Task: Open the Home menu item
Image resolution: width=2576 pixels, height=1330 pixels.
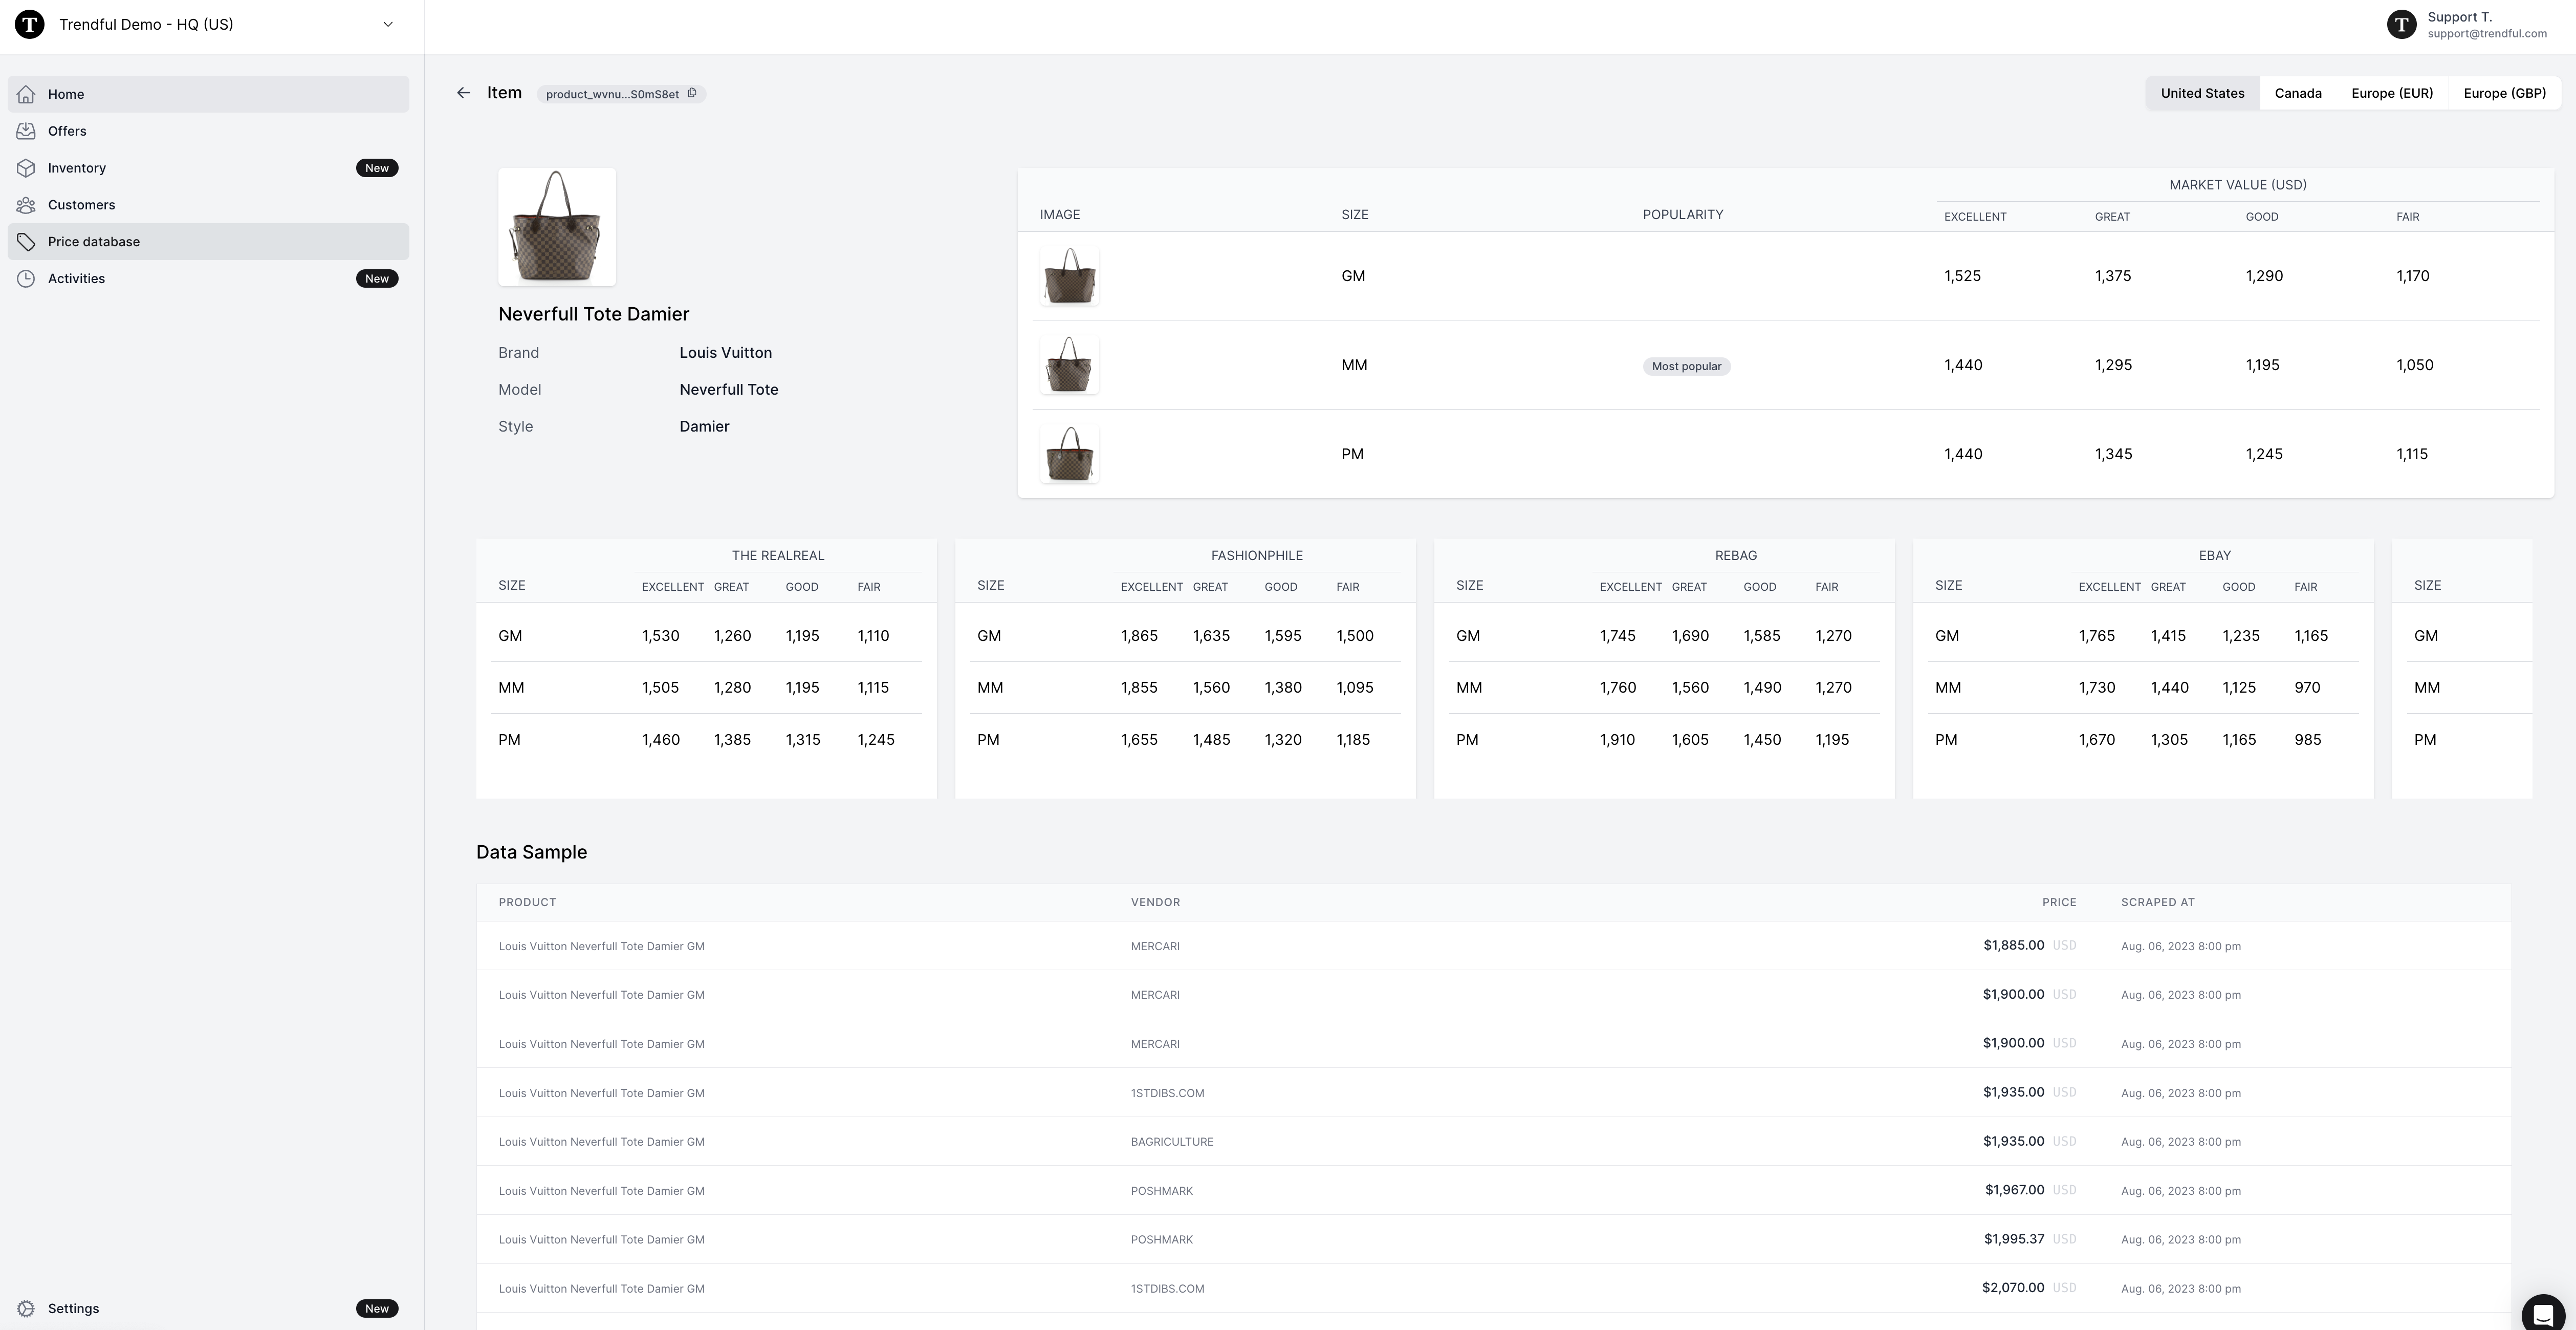Action: [208, 94]
